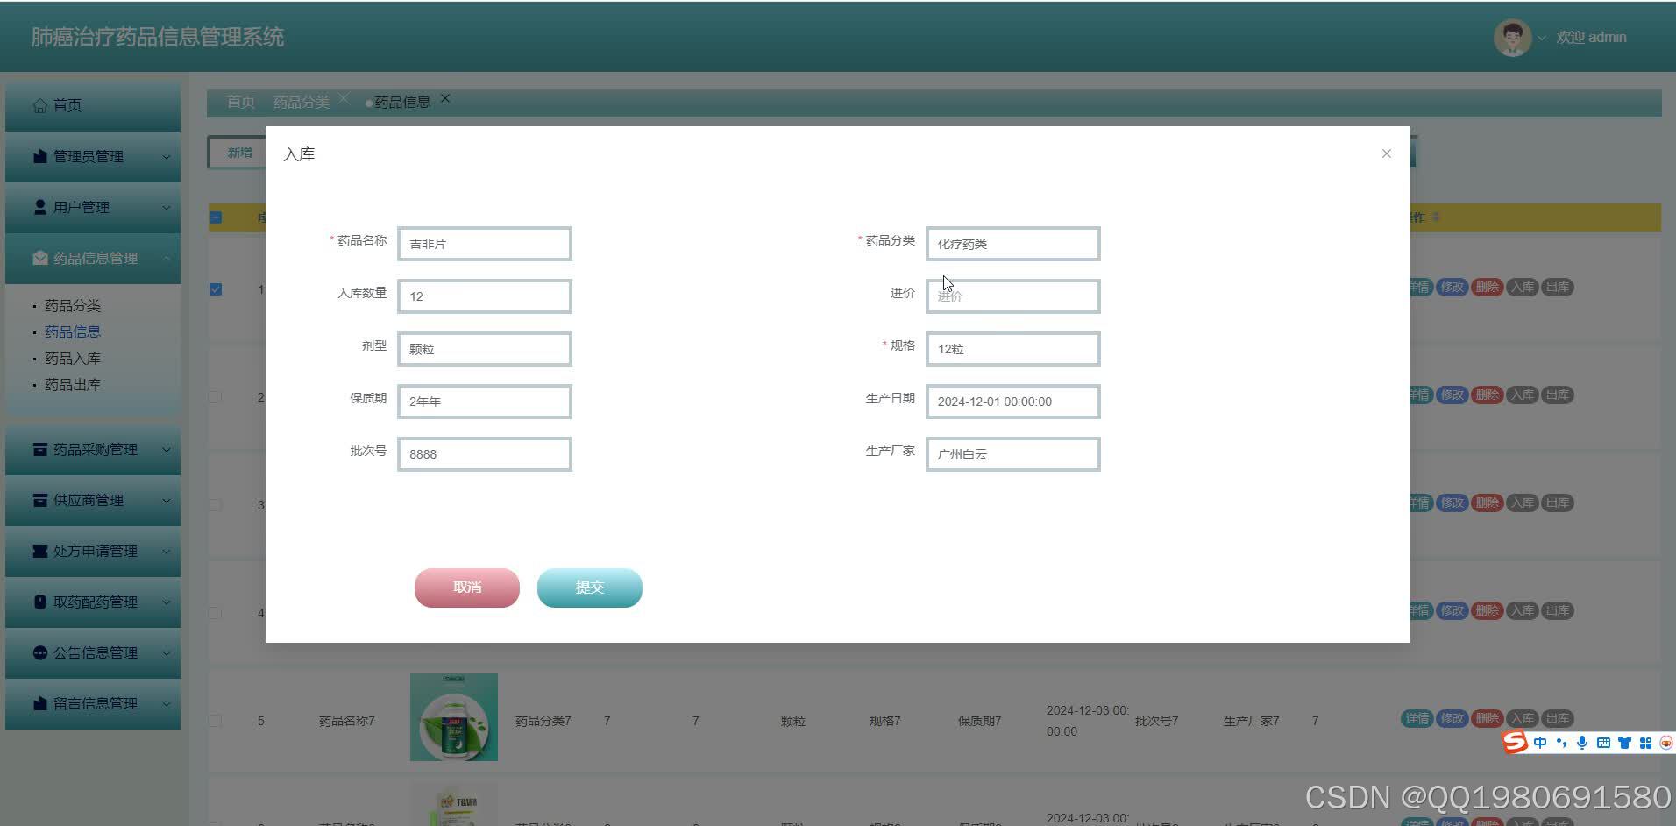Click the 保质期 field containing 2年年

(x=485, y=402)
